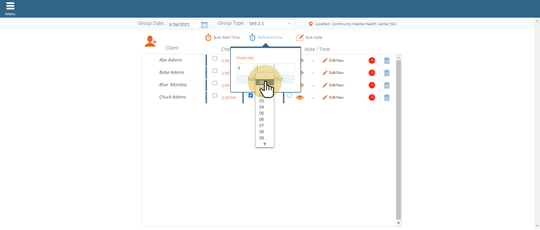Click trash icon in Chuck Adams row

click(386, 98)
